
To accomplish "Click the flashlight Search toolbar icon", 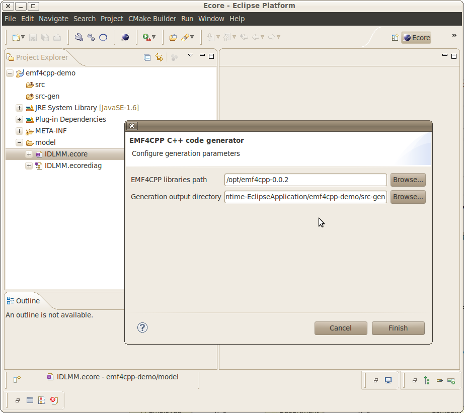I will pos(185,37).
